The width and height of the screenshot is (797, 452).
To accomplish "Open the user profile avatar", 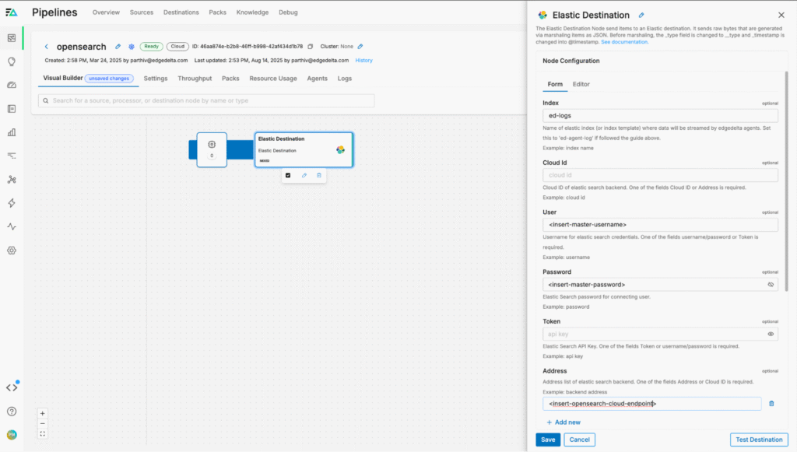I will pyautogui.click(x=12, y=435).
